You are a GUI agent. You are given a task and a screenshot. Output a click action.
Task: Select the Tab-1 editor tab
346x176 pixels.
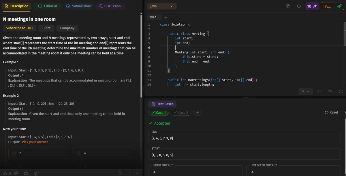[155, 17]
